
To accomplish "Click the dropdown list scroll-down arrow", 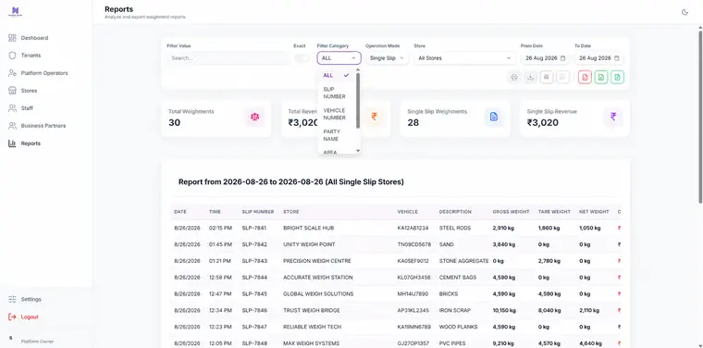I will [x=358, y=151].
